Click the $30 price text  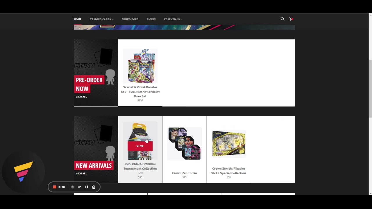coord(228,177)
